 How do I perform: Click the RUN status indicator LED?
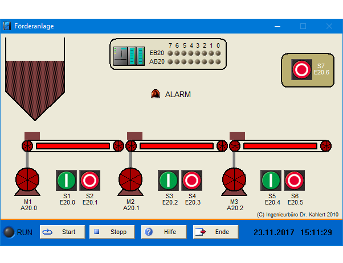9,232
